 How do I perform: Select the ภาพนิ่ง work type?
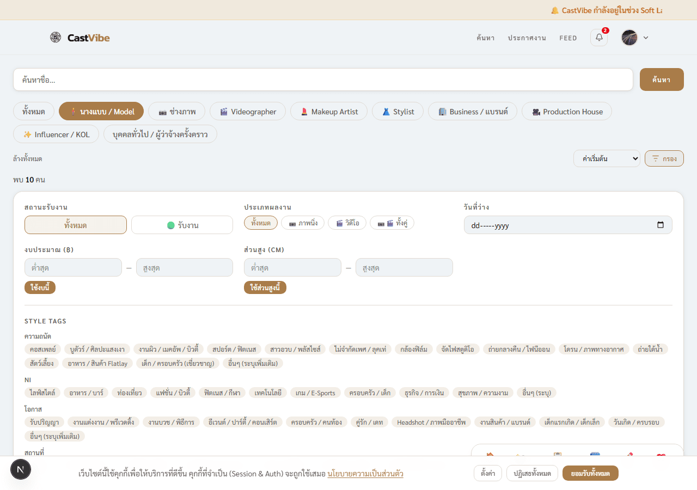coord(303,223)
